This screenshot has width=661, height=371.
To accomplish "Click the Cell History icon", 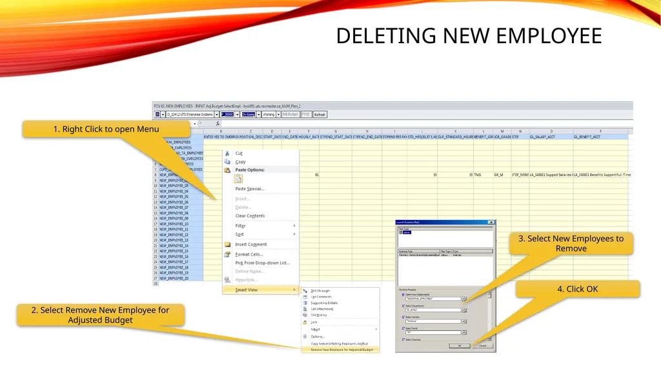I will click(305, 315).
